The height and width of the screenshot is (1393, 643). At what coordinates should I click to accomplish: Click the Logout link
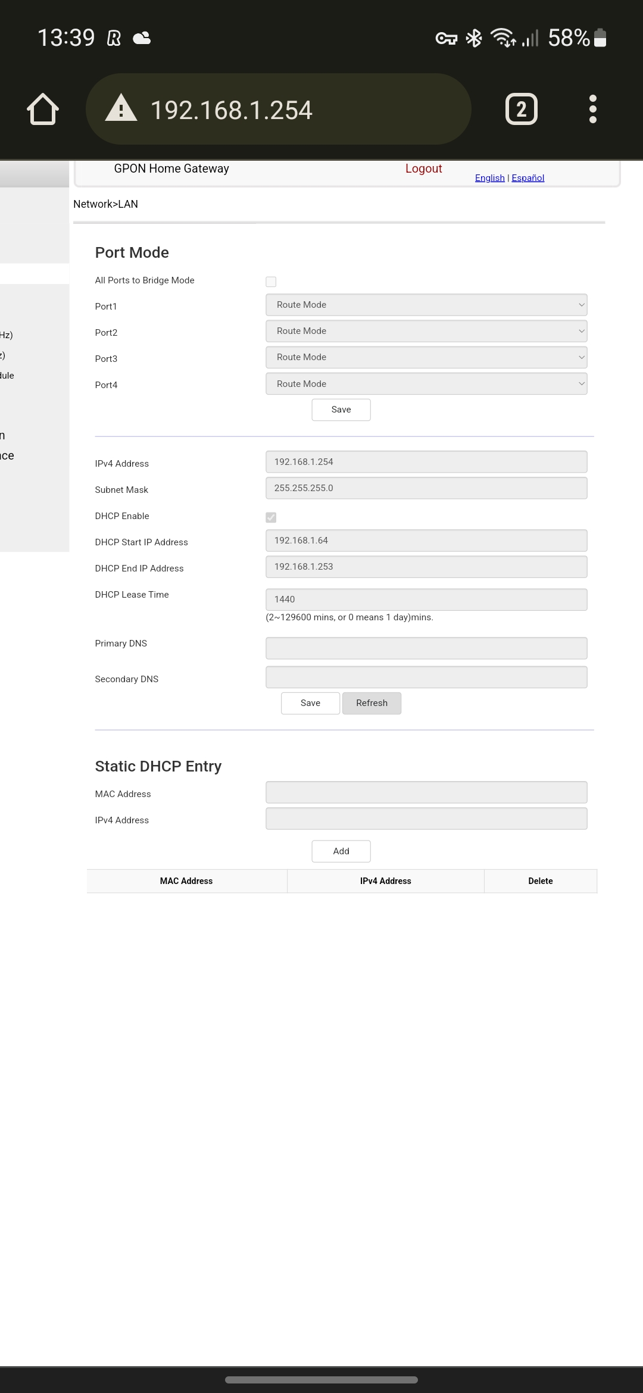[423, 168]
